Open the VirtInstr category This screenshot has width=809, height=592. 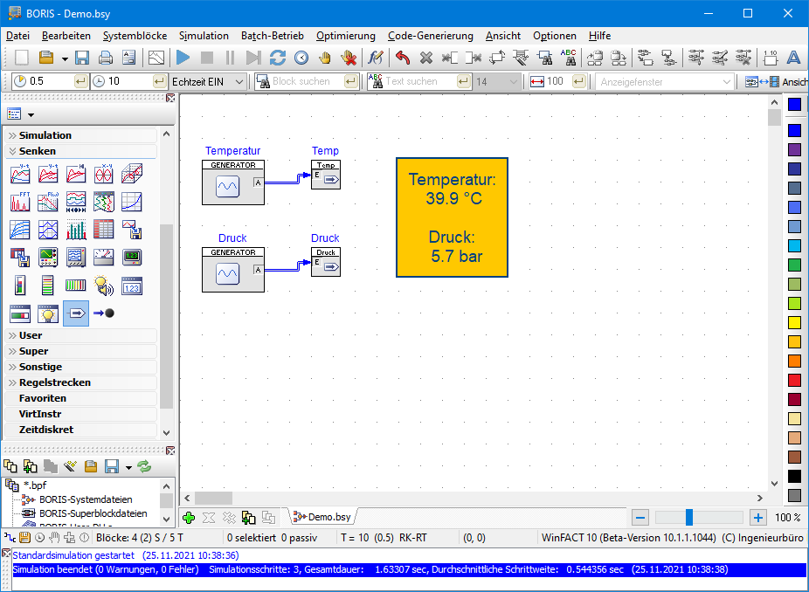pyautogui.click(x=80, y=414)
